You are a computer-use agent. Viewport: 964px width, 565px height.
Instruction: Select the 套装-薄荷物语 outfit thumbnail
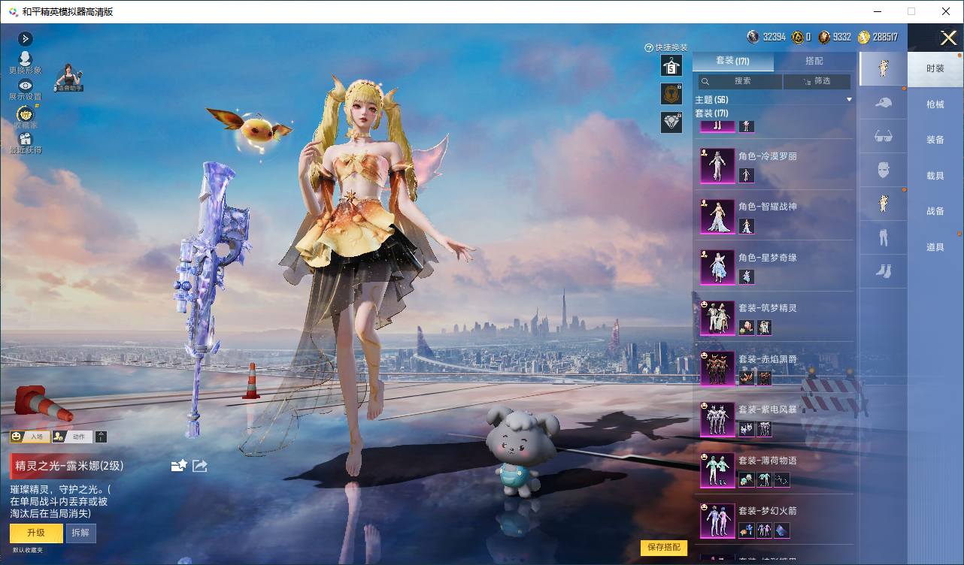tap(717, 470)
